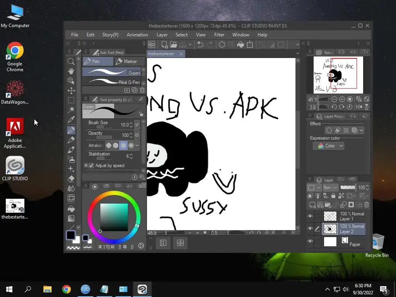Open Expression color dropdown
The image size is (396, 297).
click(328, 146)
